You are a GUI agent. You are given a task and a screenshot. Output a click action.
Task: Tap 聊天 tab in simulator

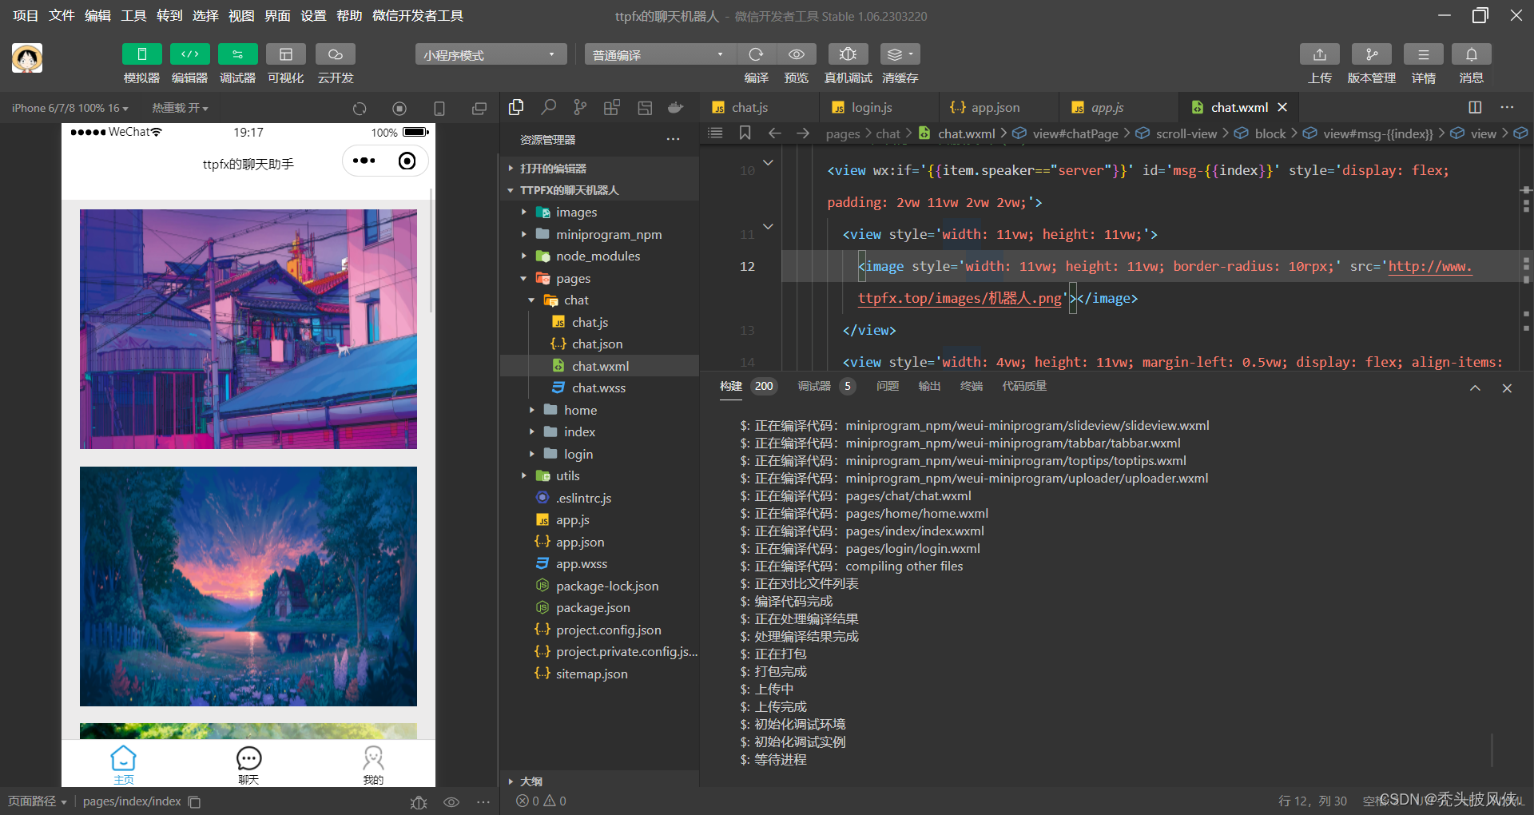pos(248,765)
